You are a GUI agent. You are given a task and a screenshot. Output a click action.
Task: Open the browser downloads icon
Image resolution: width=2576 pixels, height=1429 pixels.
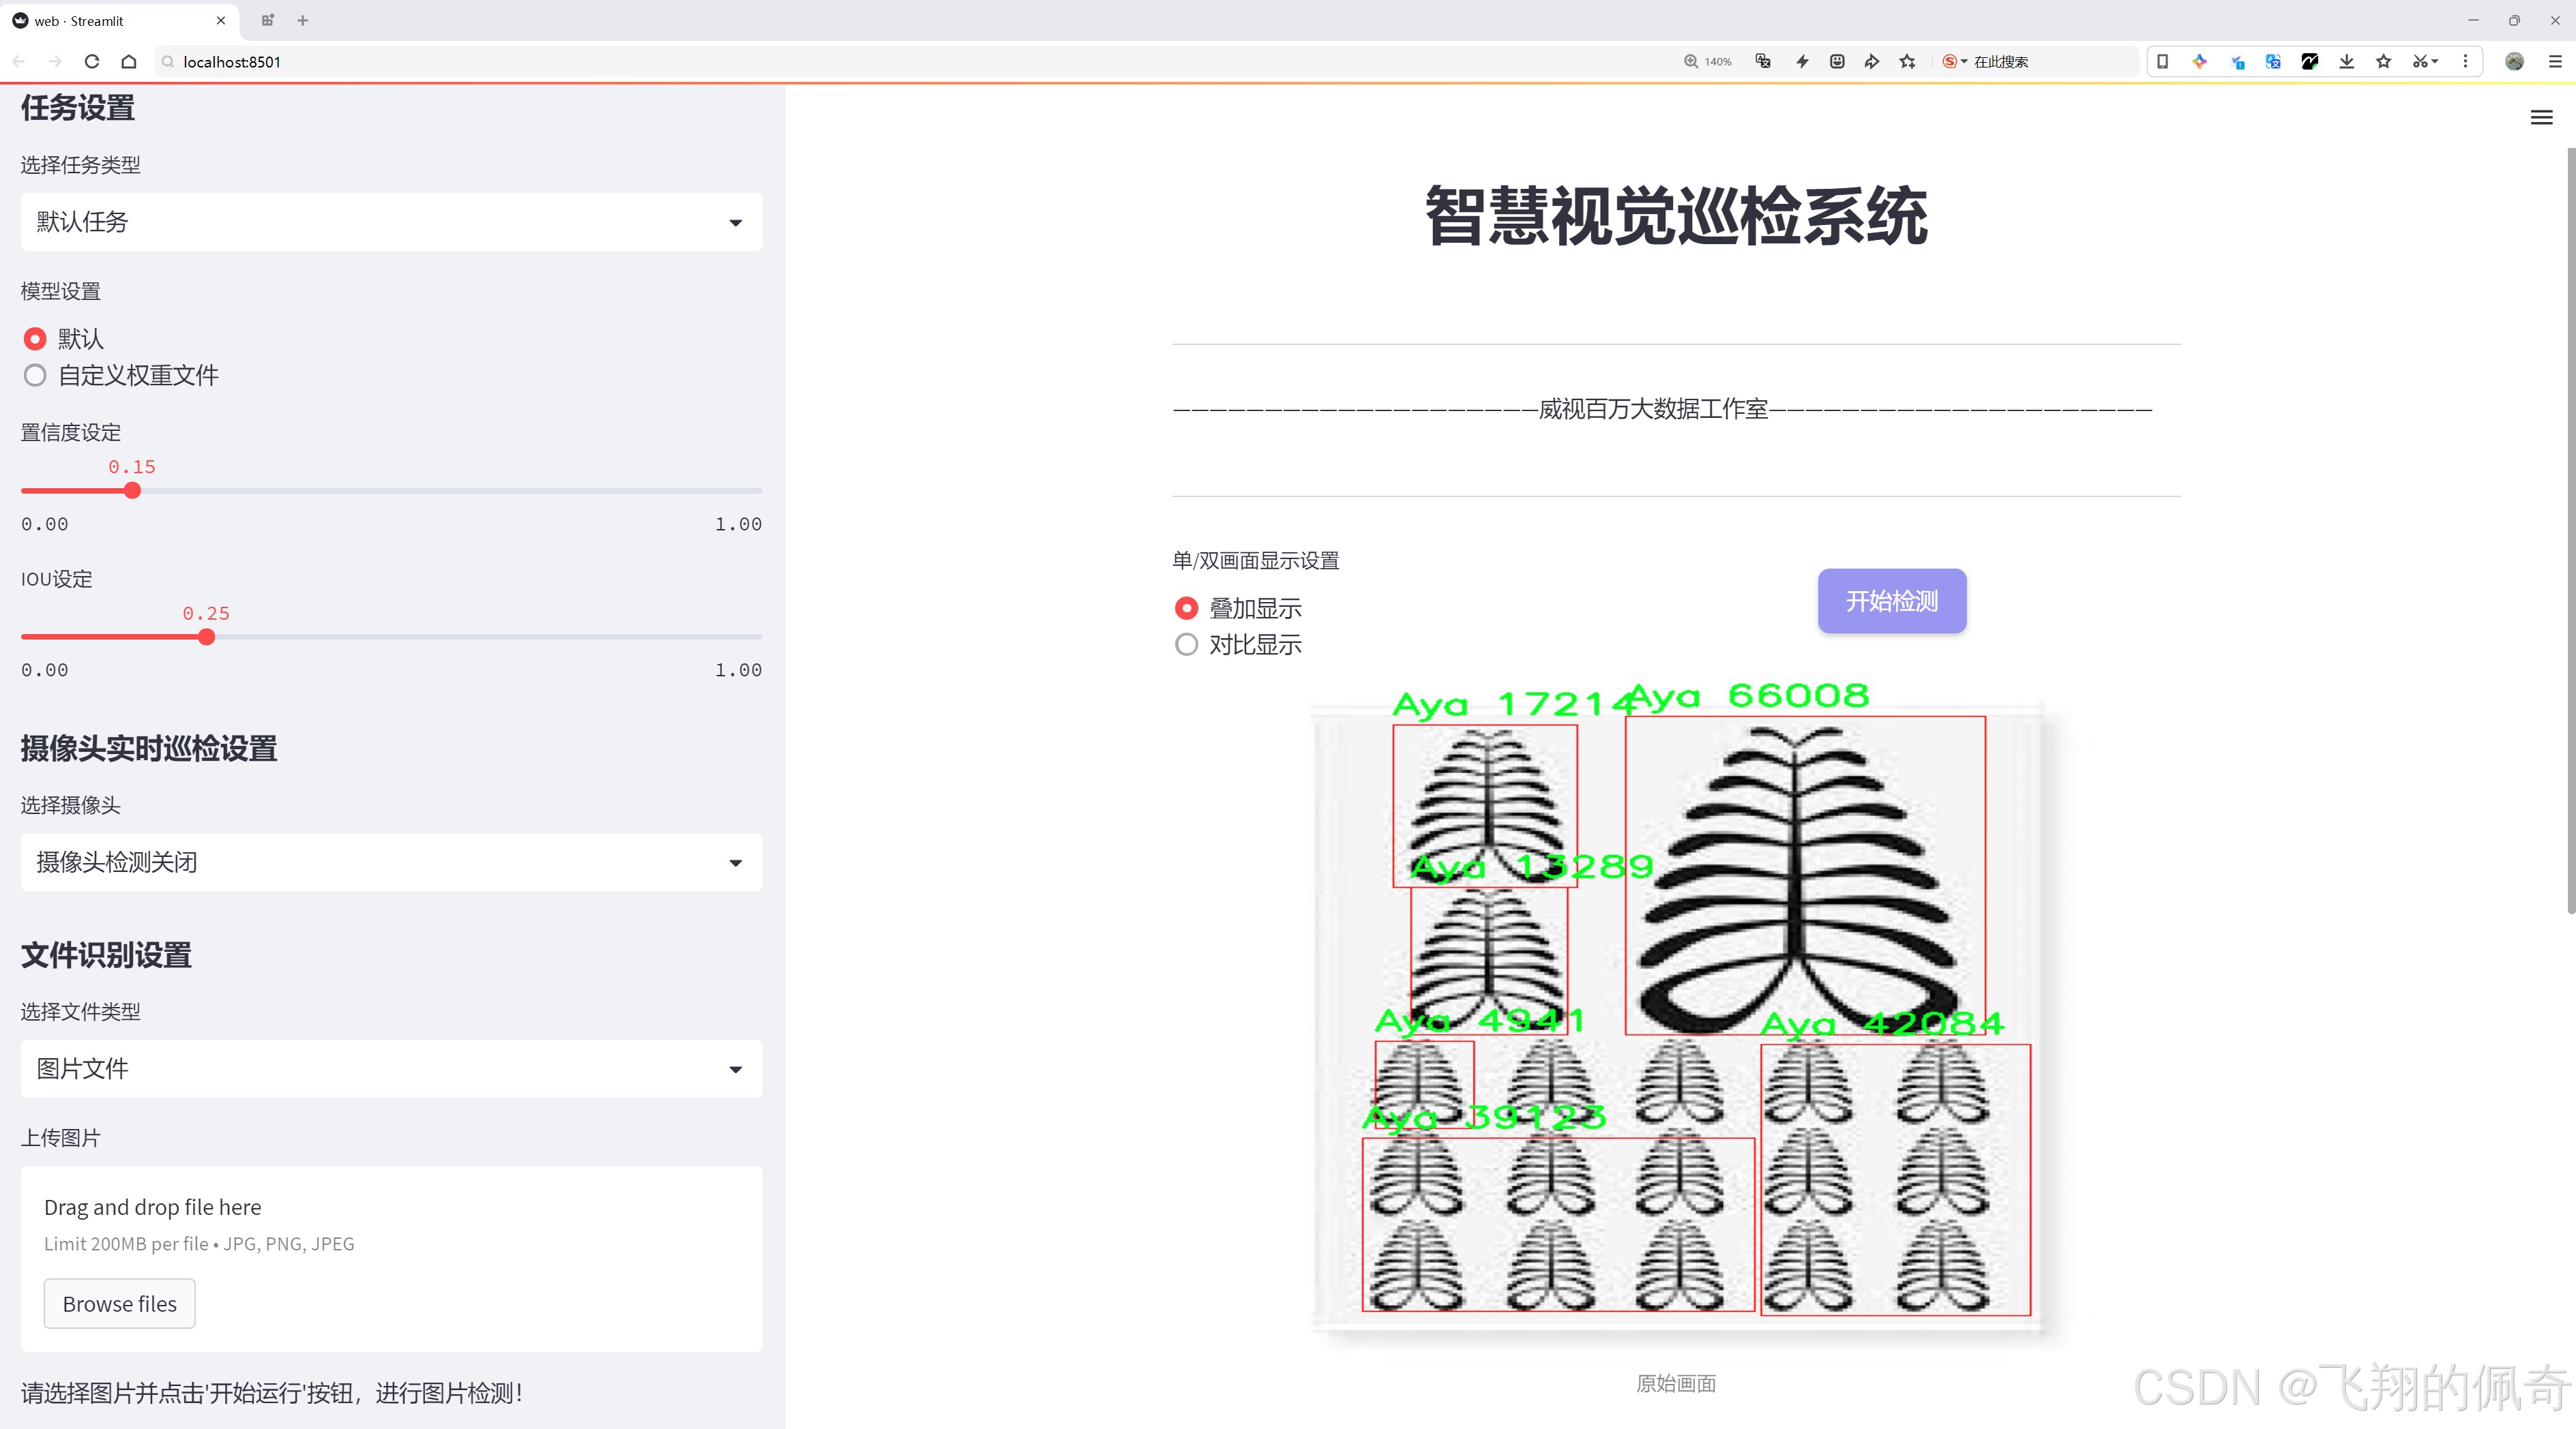coord(2347,61)
